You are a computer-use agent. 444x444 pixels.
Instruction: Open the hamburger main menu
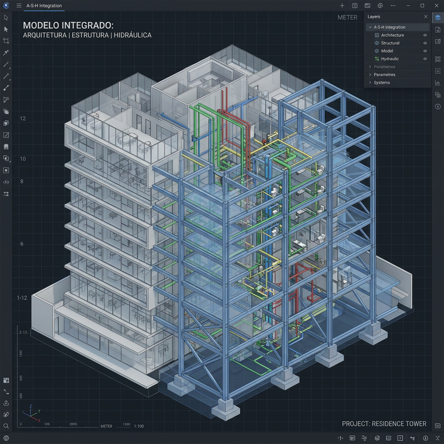[19, 6]
